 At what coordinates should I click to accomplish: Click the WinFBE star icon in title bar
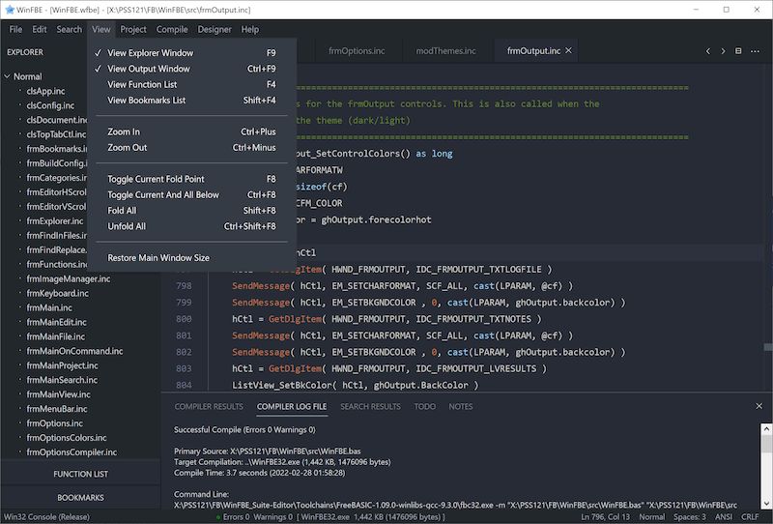9,8
